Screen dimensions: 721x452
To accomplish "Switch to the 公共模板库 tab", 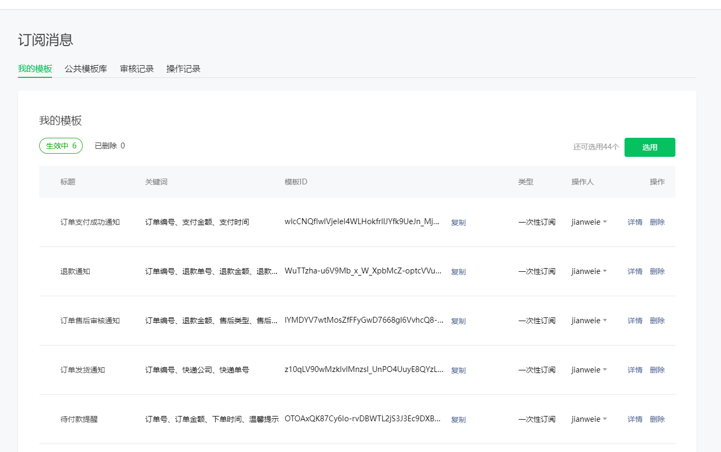I will coord(86,69).
